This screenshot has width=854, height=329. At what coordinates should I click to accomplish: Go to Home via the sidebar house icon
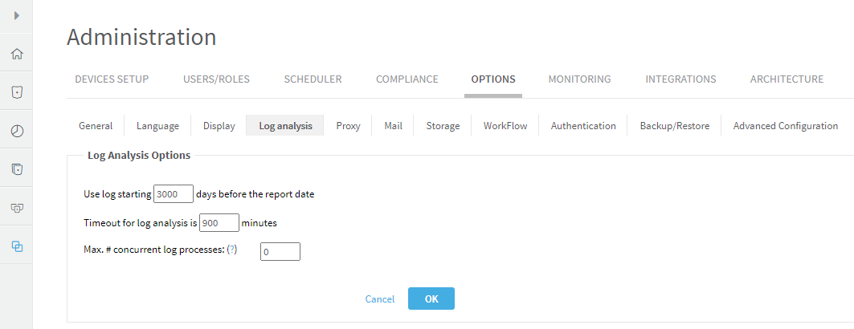[16, 55]
